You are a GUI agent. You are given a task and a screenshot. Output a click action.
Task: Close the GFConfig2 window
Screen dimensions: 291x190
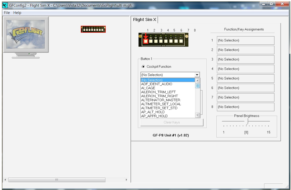point(282,4)
